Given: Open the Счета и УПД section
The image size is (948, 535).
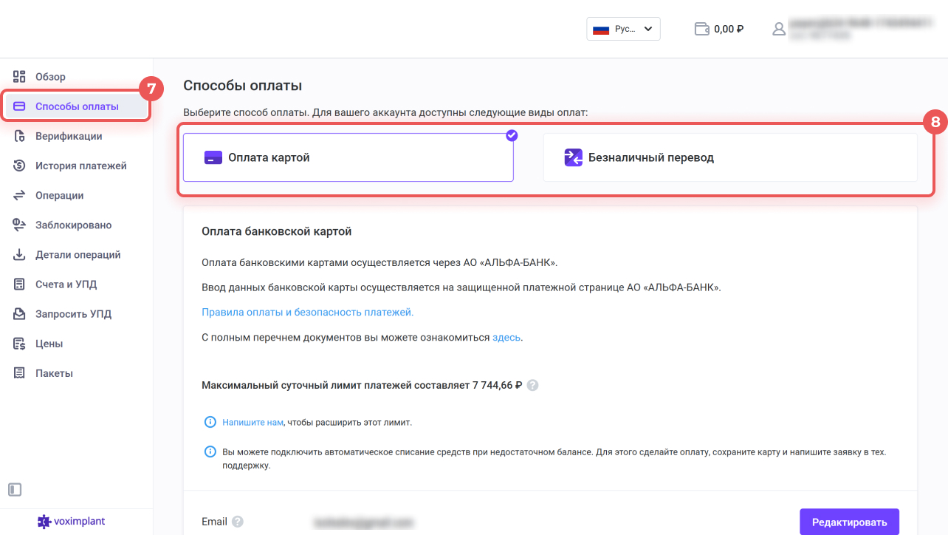Looking at the screenshot, I should (66, 284).
